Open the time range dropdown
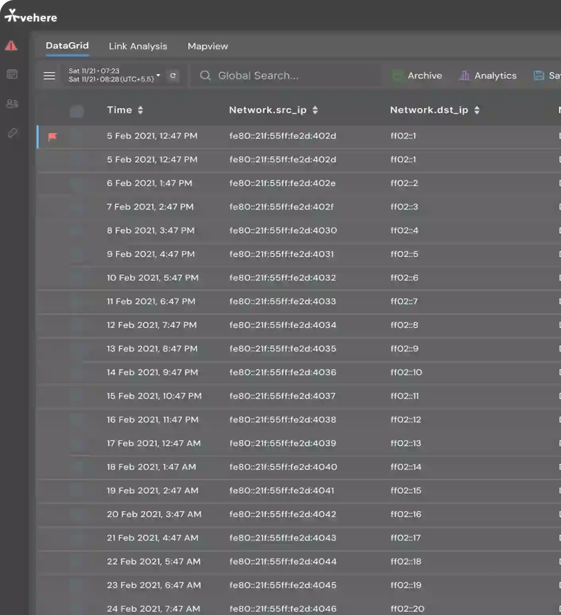 click(158, 75)
